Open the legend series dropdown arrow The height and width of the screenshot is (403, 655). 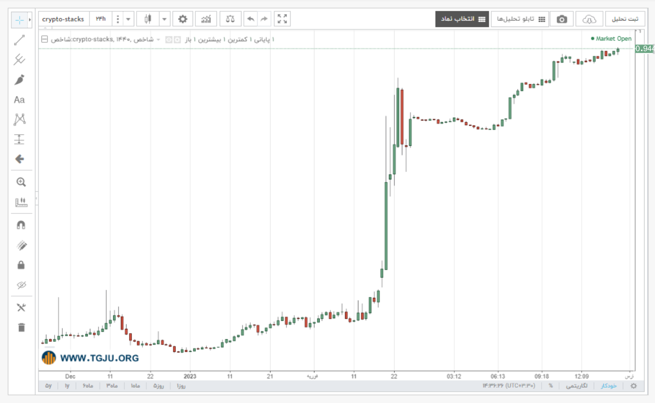(158, 39)
